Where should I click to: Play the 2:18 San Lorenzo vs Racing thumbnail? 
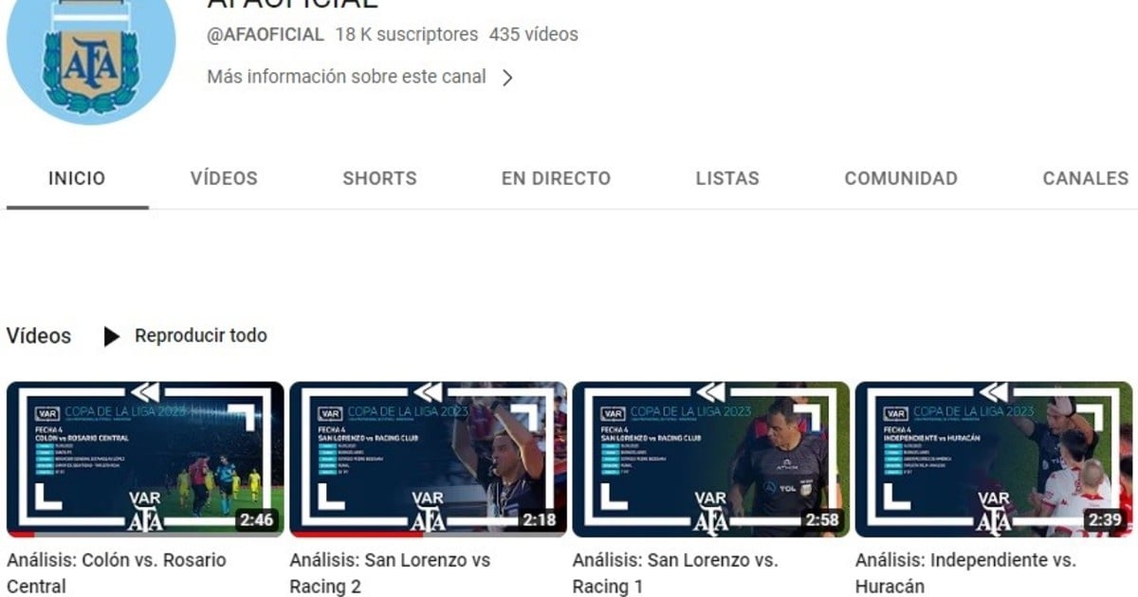[x=428, y=460]
